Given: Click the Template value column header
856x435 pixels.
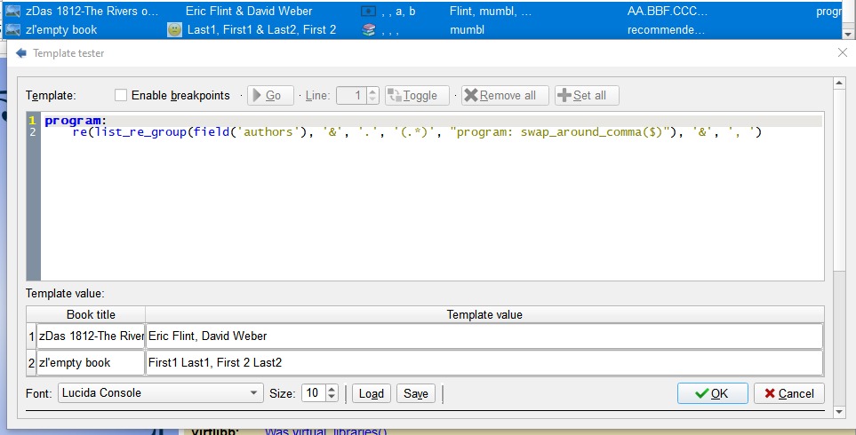Looking at the screenshot, I should tap(484, 314).
